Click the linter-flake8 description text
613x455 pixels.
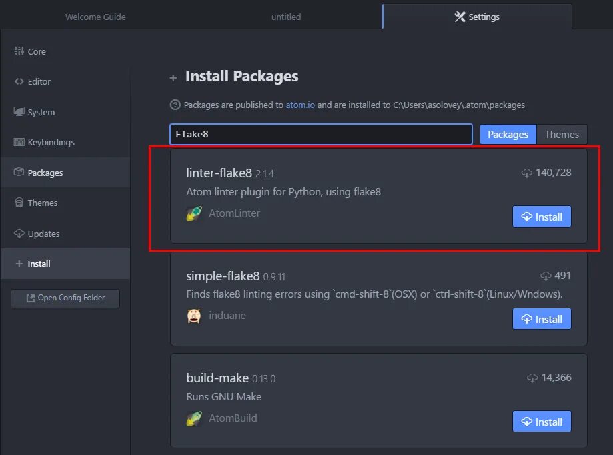(283, 192)
